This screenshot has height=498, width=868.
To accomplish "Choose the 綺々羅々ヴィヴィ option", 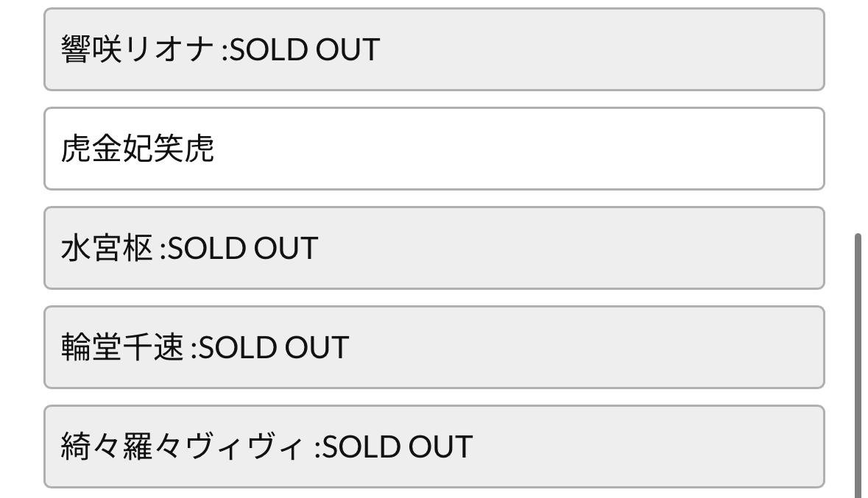I will pos(434,447).
